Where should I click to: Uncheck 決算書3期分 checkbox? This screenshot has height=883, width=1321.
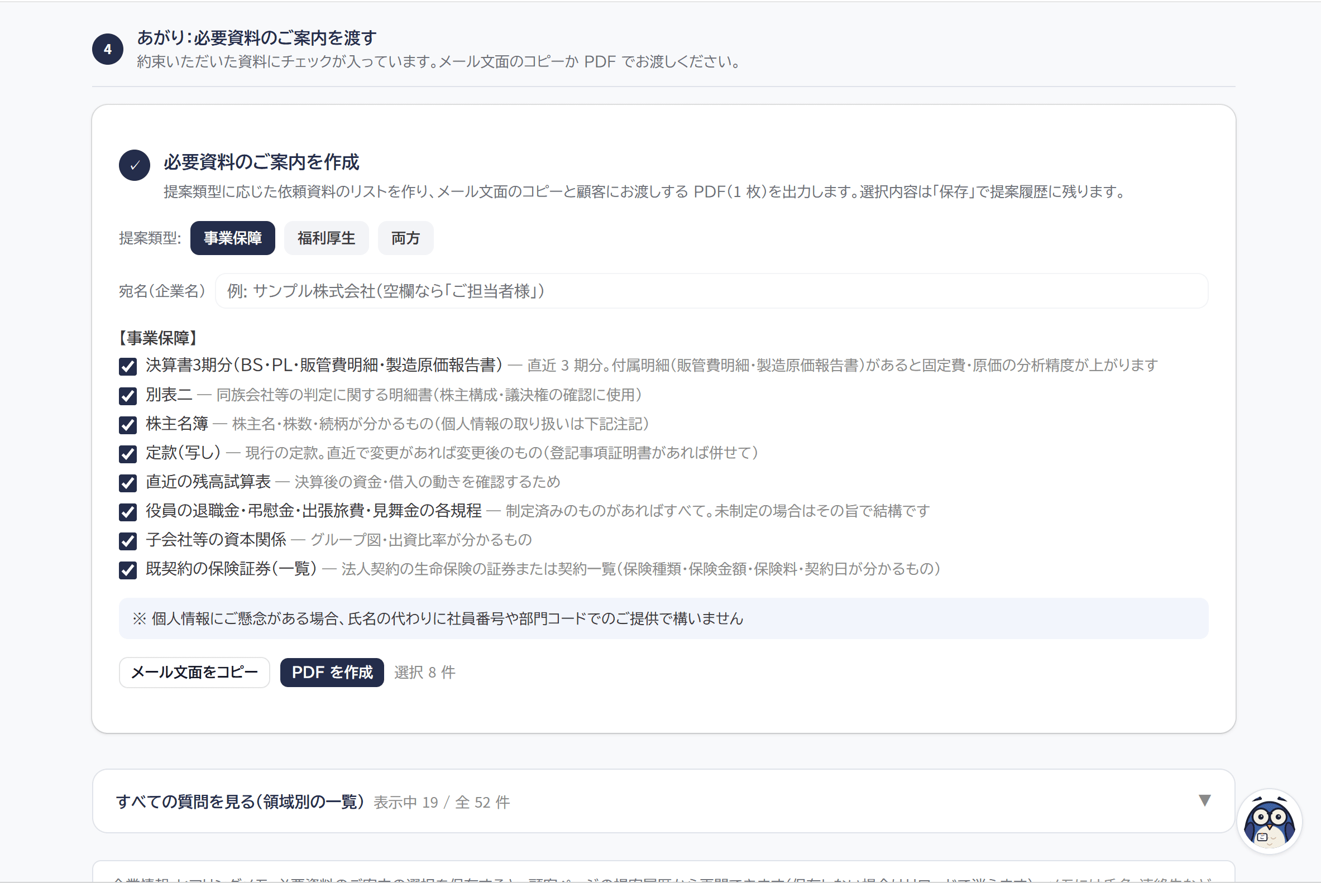128,367
